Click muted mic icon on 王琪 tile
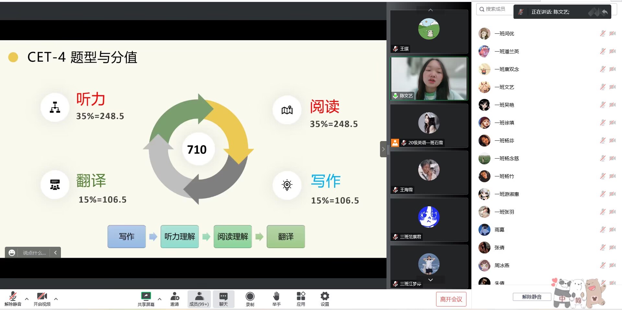Image resolution: width=622 pixels, height=310 pixels. point(395,49)
